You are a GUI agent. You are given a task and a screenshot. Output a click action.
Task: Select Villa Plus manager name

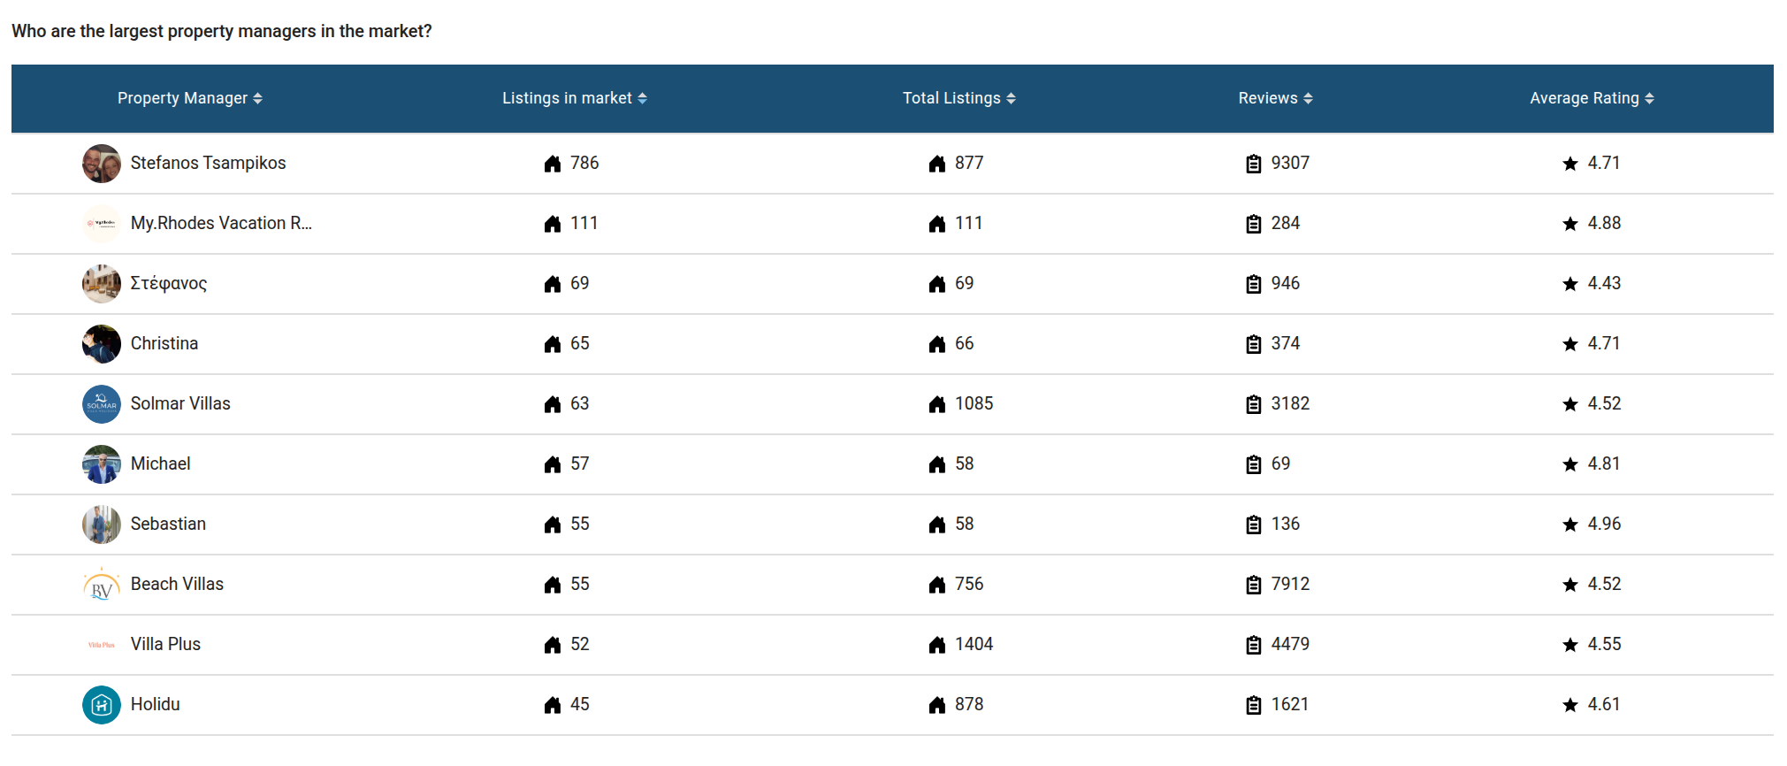[165, 644]
